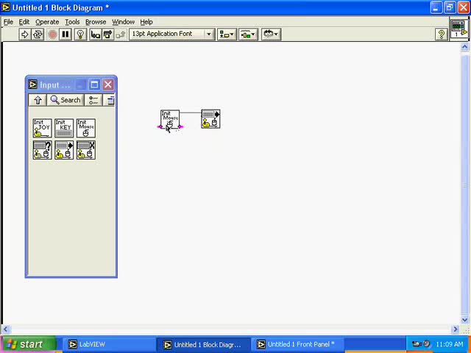Click horizontal scrollbar right arrow
This screenshot has height=353, width=471.
pyautogui.click(x=456, y=329)
